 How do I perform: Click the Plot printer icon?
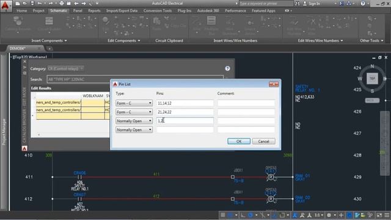61,3
